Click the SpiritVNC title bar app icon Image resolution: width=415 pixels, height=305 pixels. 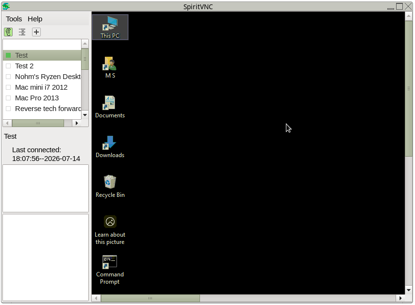point(6,6)
